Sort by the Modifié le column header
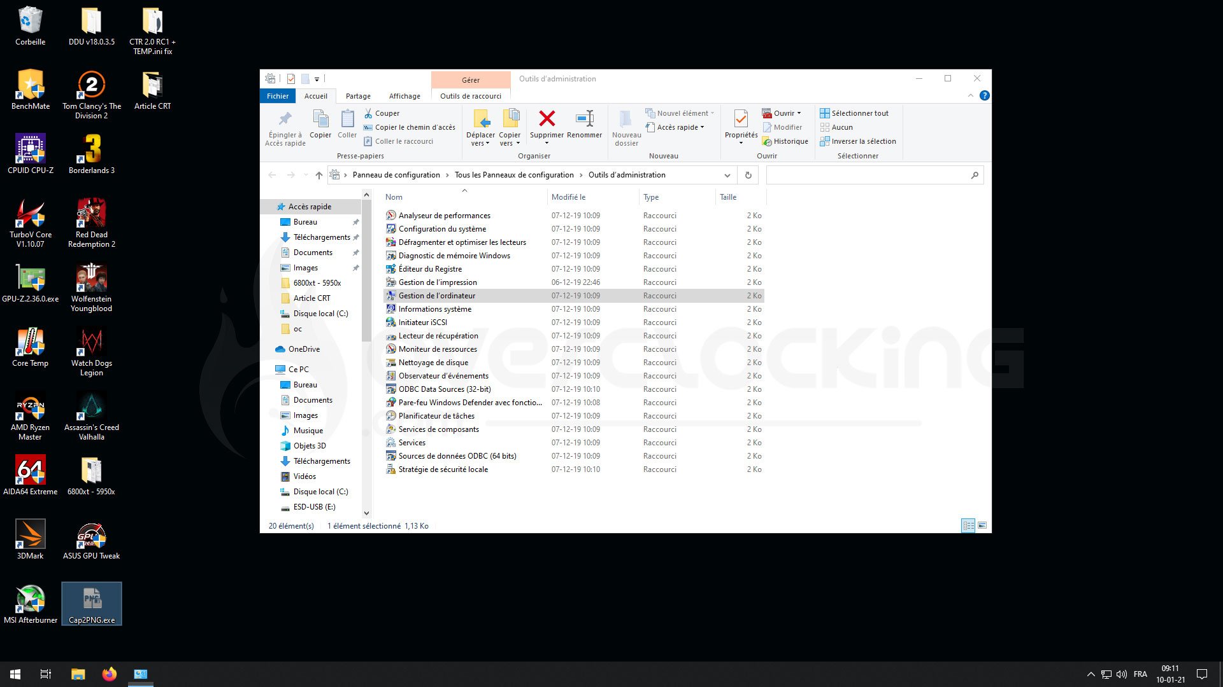Image resolution: width=1223 pixels, height=687 pixels. (592, 197)
